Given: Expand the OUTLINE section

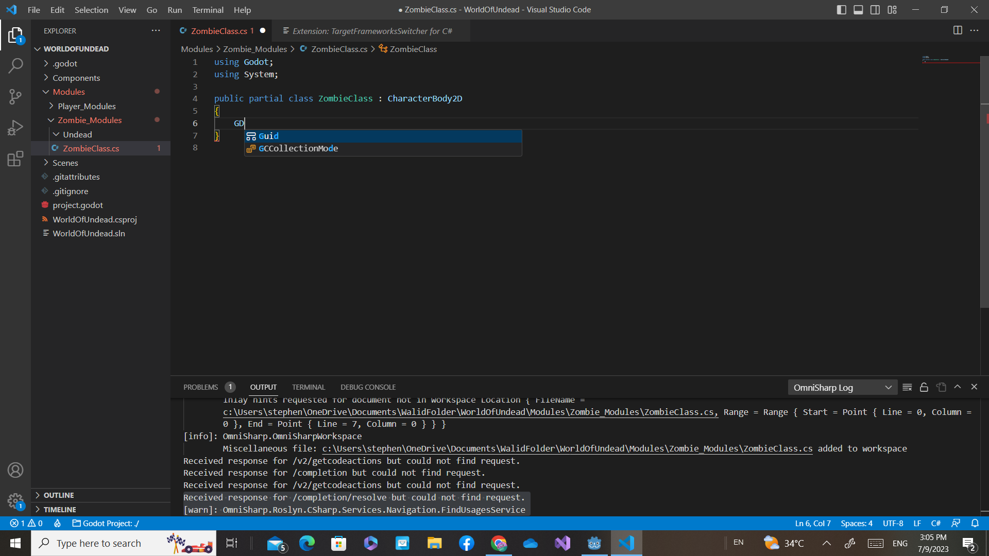Looking at the screenshot, I should pyautogui.click(x=59, y=495).
